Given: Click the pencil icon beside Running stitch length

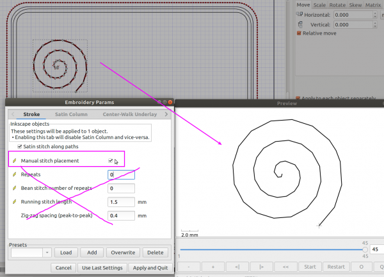Looking at the screenshot, I should (15, 202).
